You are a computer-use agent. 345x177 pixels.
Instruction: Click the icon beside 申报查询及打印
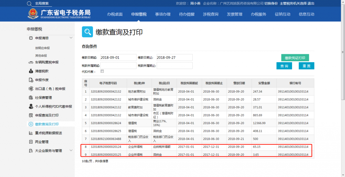31,115
